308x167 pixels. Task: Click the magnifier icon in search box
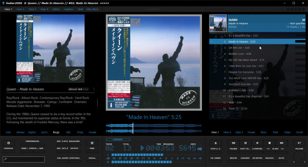(5, 159)
